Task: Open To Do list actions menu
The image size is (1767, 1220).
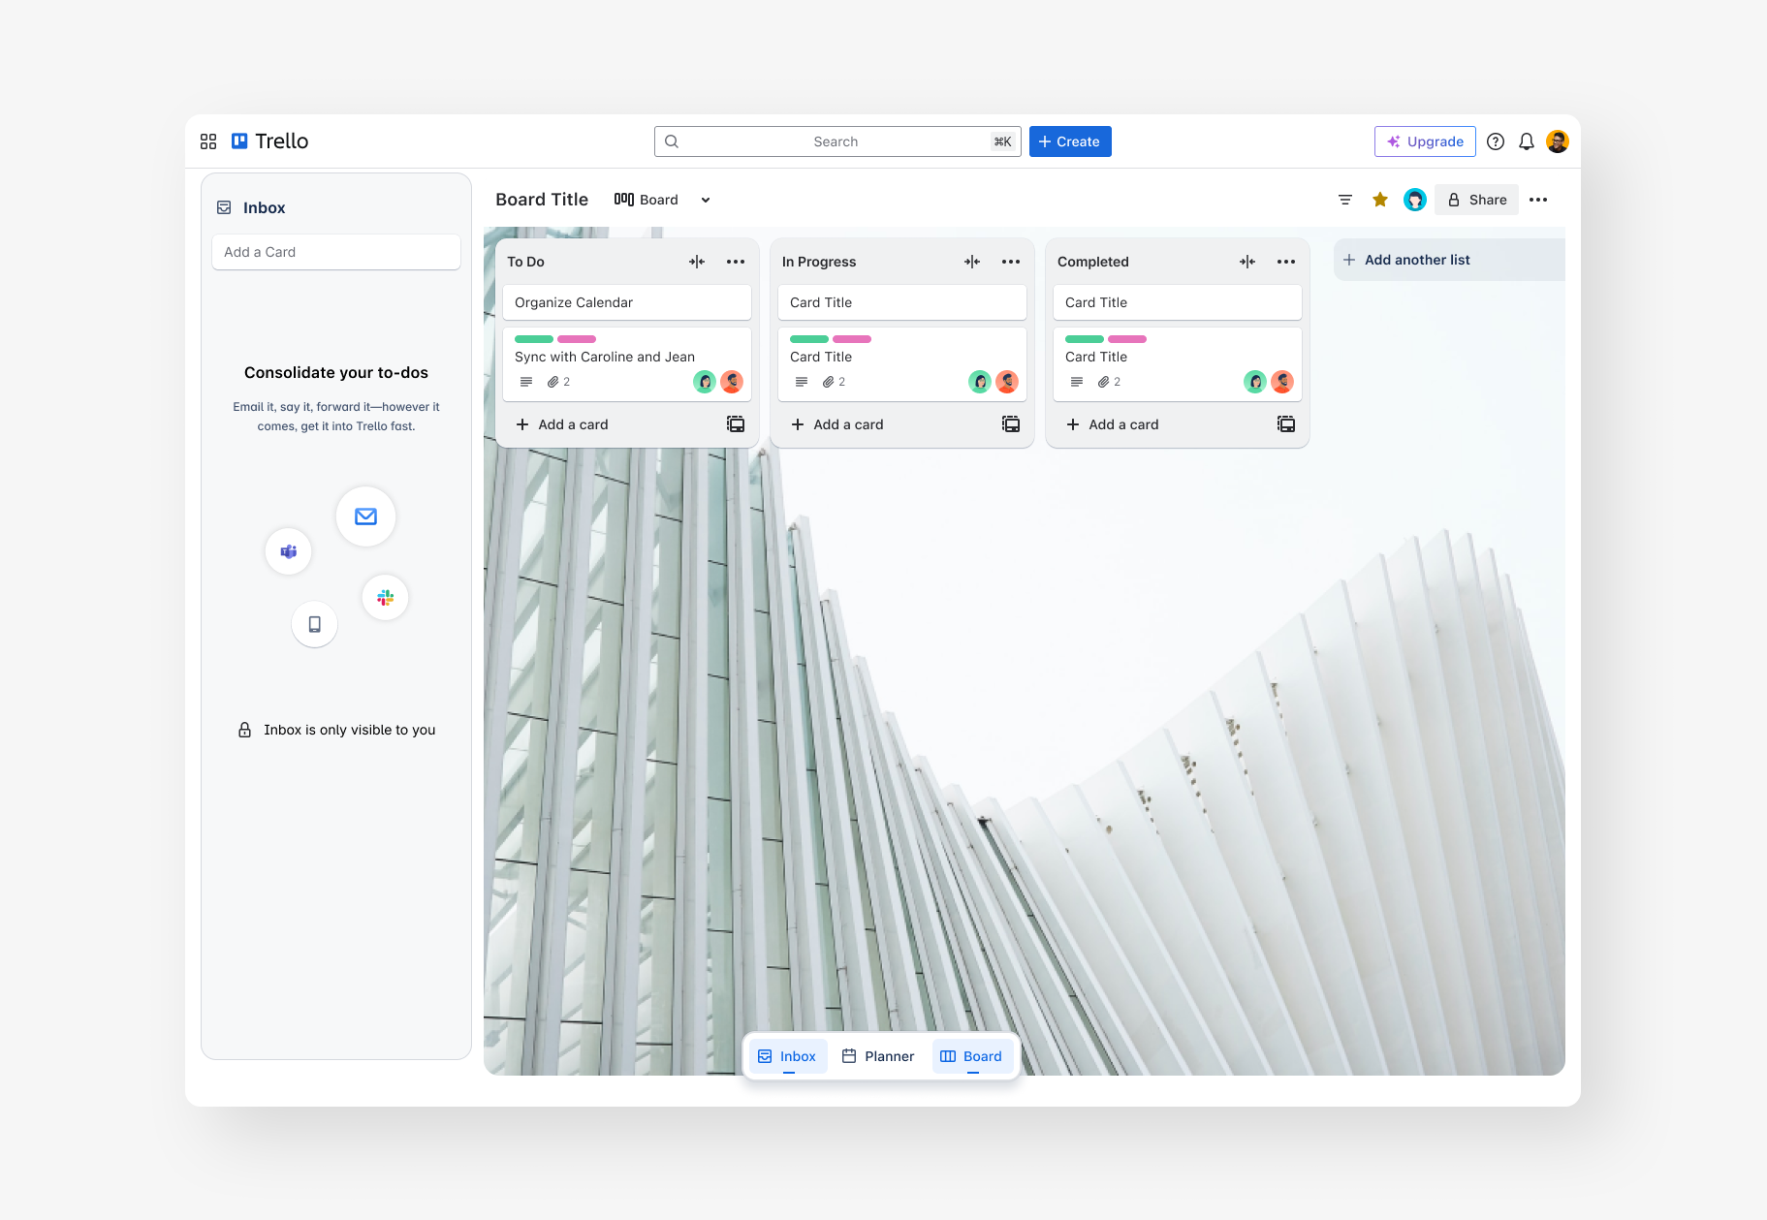Action: coord(736,262)
